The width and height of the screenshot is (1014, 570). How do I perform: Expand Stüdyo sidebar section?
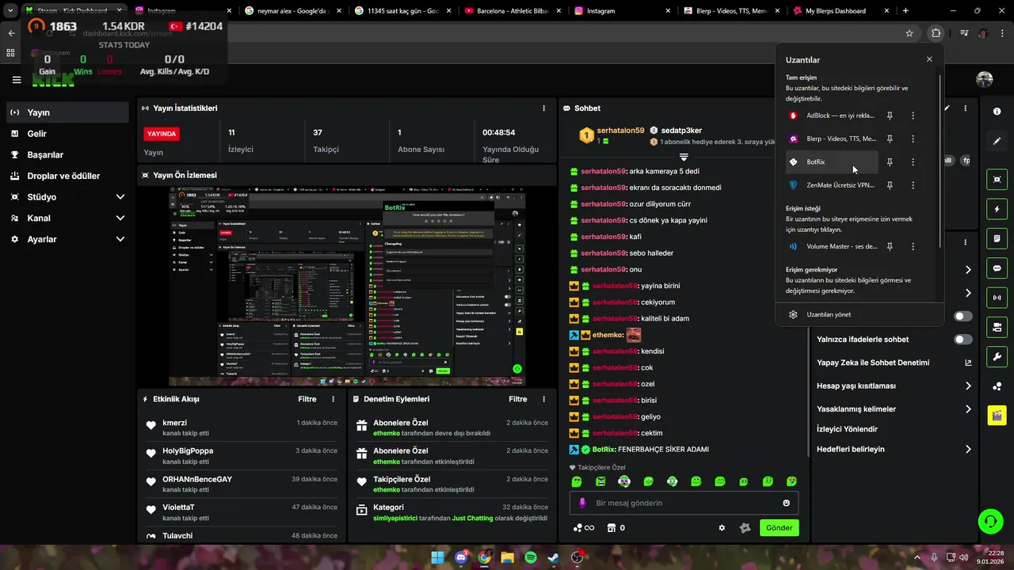pyautogui.click(x=120, y=197)
